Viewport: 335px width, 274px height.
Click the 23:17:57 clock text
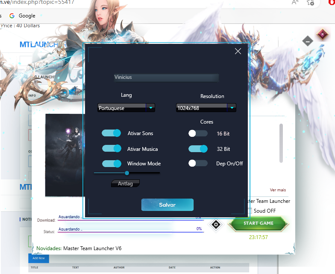258,237
